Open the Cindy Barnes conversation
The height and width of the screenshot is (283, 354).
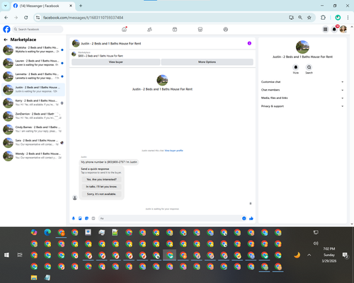pos(33,129)
